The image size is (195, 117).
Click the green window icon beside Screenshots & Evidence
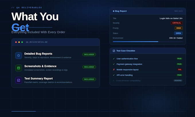[x=19, y=68]
